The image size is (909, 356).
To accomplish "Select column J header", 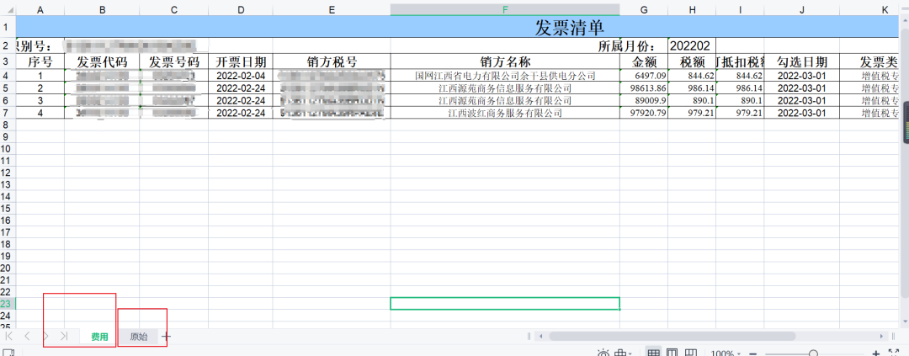I will click(x=802, y=10).
